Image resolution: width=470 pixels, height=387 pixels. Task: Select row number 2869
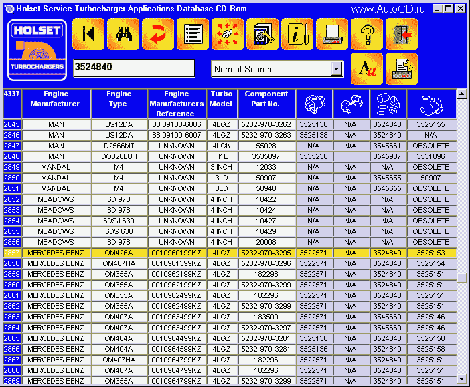pyautogui.click(x=12, y=381)
